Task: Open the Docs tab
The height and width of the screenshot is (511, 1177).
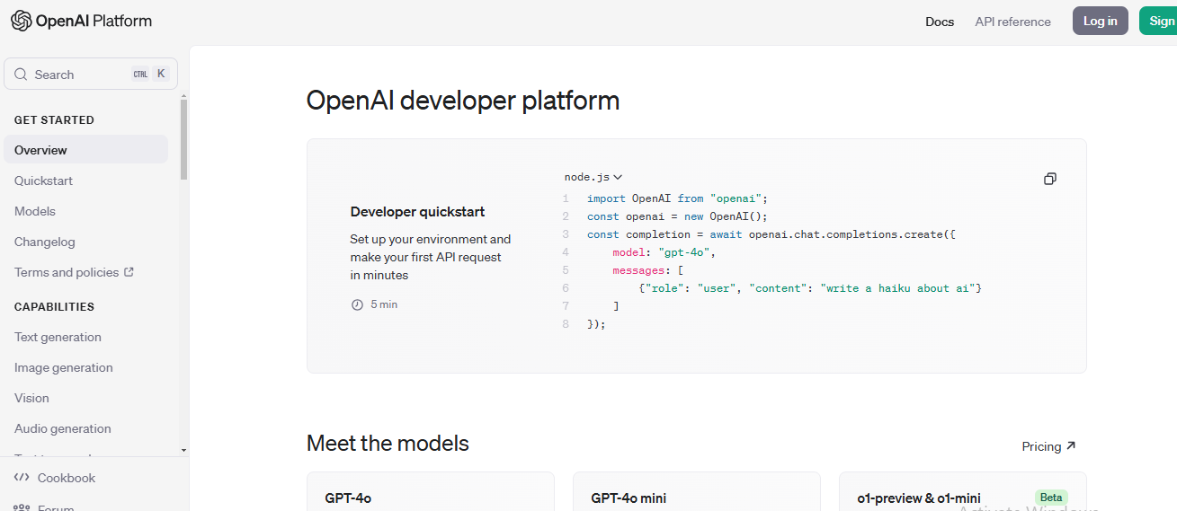Action: (x=940, y=22)
